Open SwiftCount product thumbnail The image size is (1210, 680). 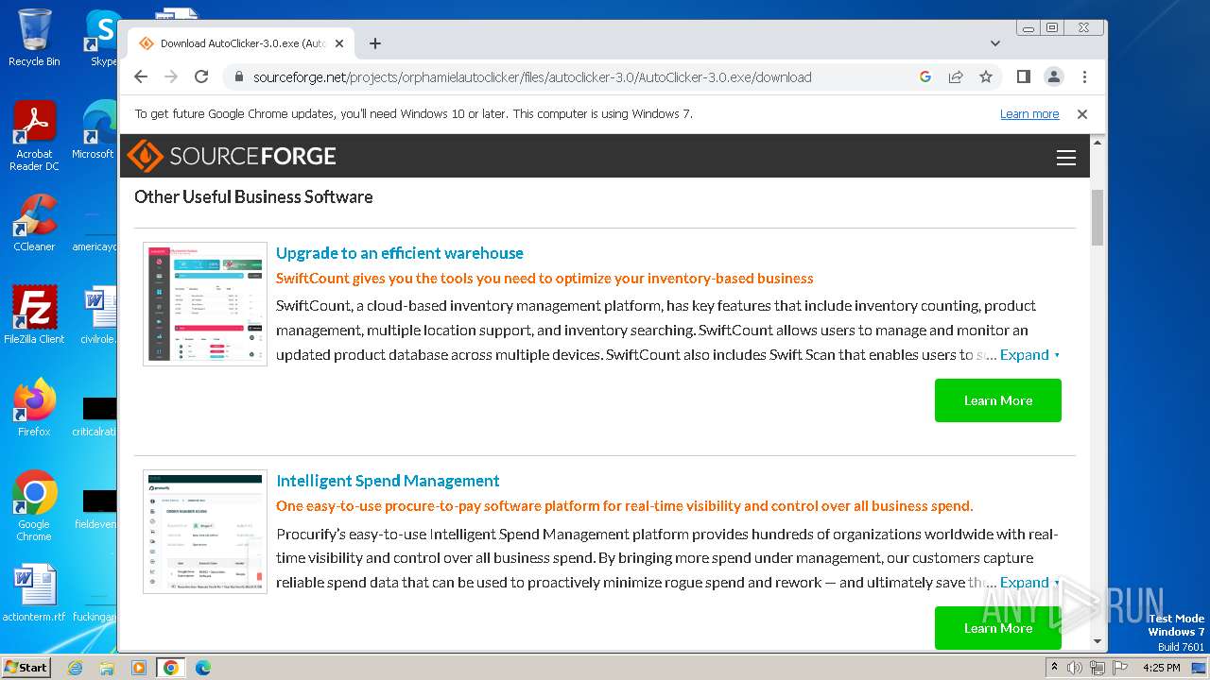(205, 304)
